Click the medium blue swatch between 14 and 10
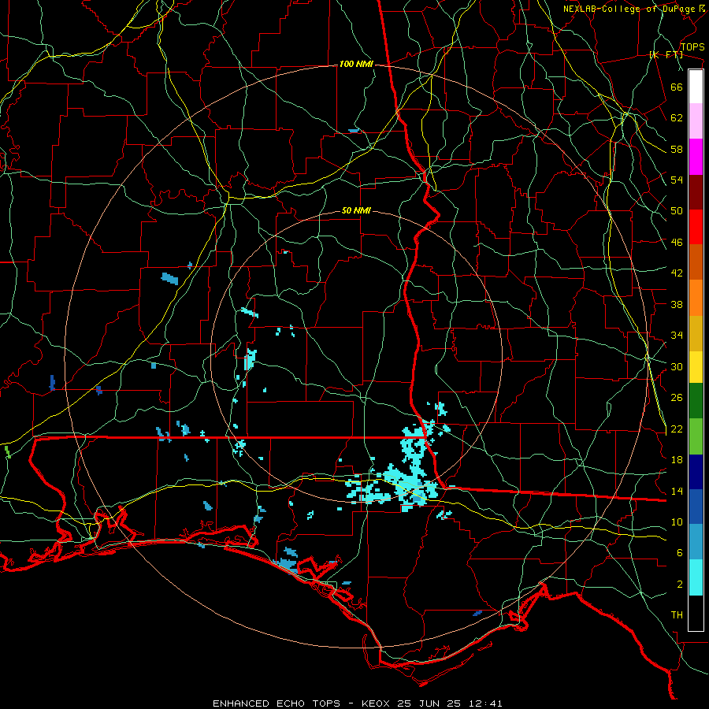709x709 pixels. pos(696,507)
